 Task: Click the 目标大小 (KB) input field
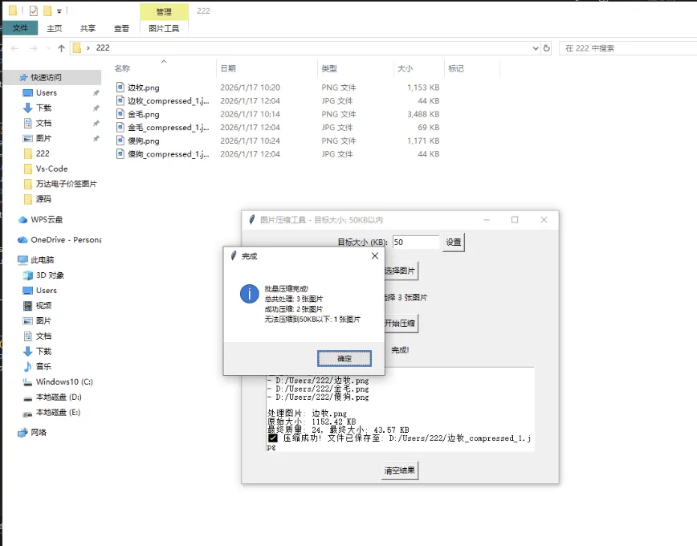point(416,242)
